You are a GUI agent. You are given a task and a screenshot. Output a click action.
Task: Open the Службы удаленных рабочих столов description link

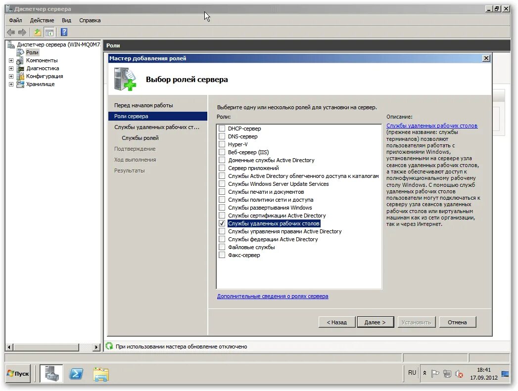[x=432, y=126]
